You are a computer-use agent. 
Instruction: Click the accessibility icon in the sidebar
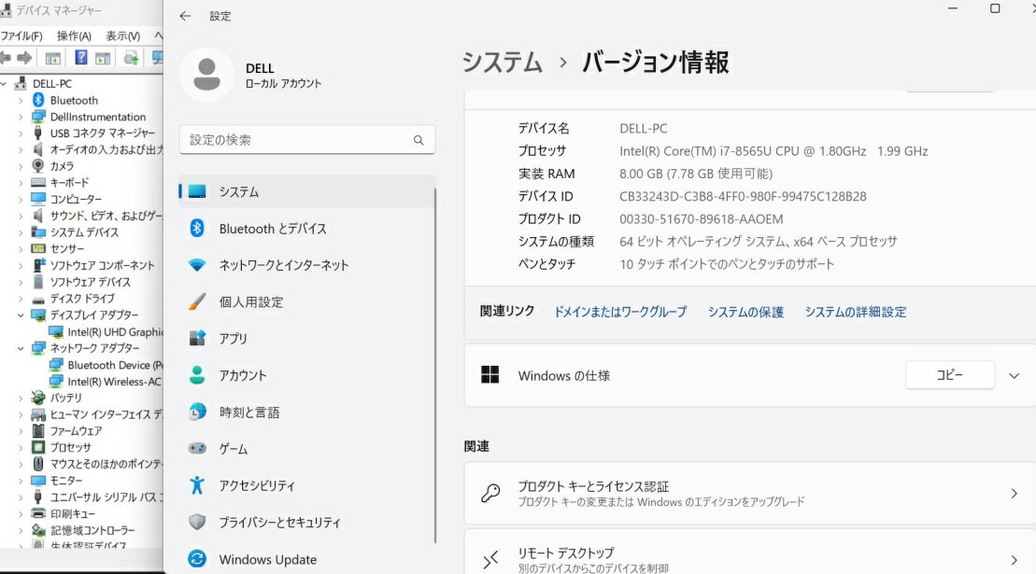[197, 485]
